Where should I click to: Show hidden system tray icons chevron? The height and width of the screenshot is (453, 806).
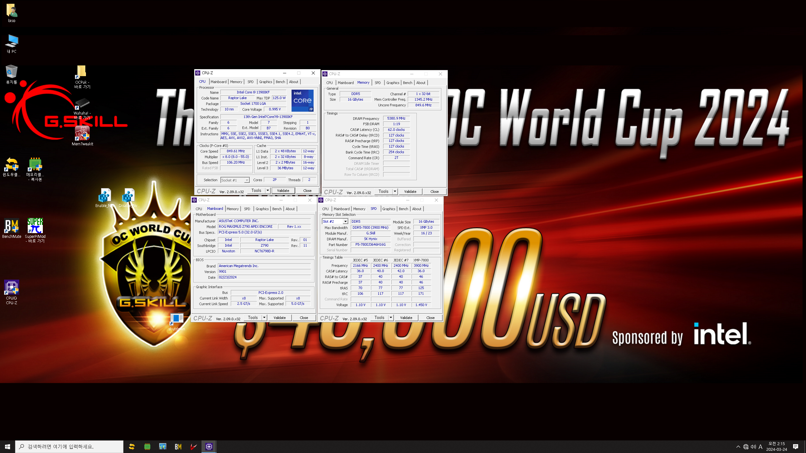pos(738,447)
